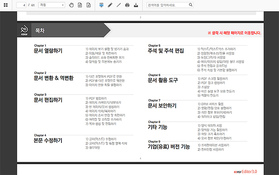Go to 텍스트/텍스트박스 추가하기

tap(216, 49)
